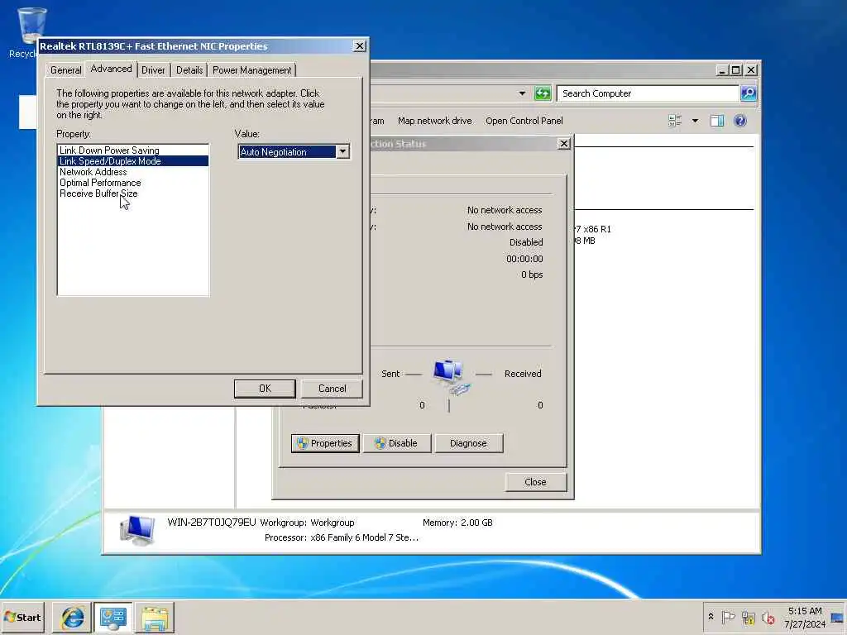Open the Value dropdown showing Auto Negotiation
The image size is (847, 635).
pyautogui.click(x=342, y=152)
